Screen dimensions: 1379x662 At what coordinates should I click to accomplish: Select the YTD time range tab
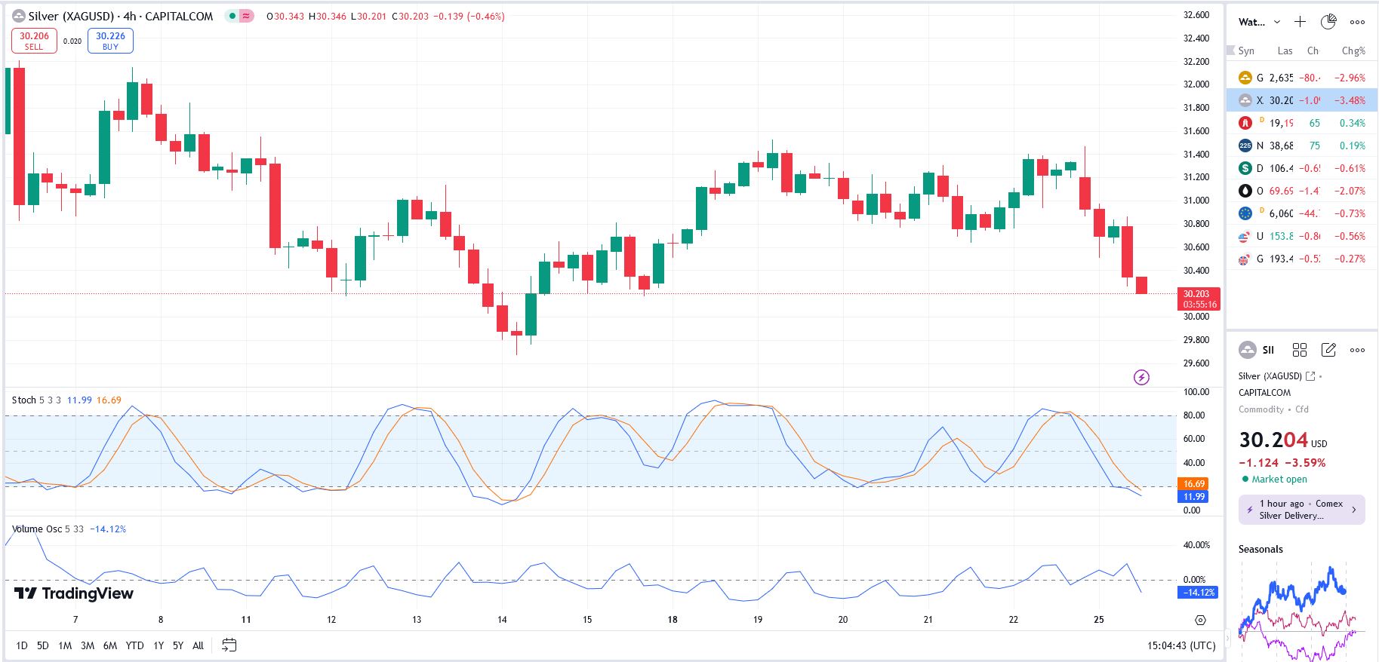coord(134,645)
